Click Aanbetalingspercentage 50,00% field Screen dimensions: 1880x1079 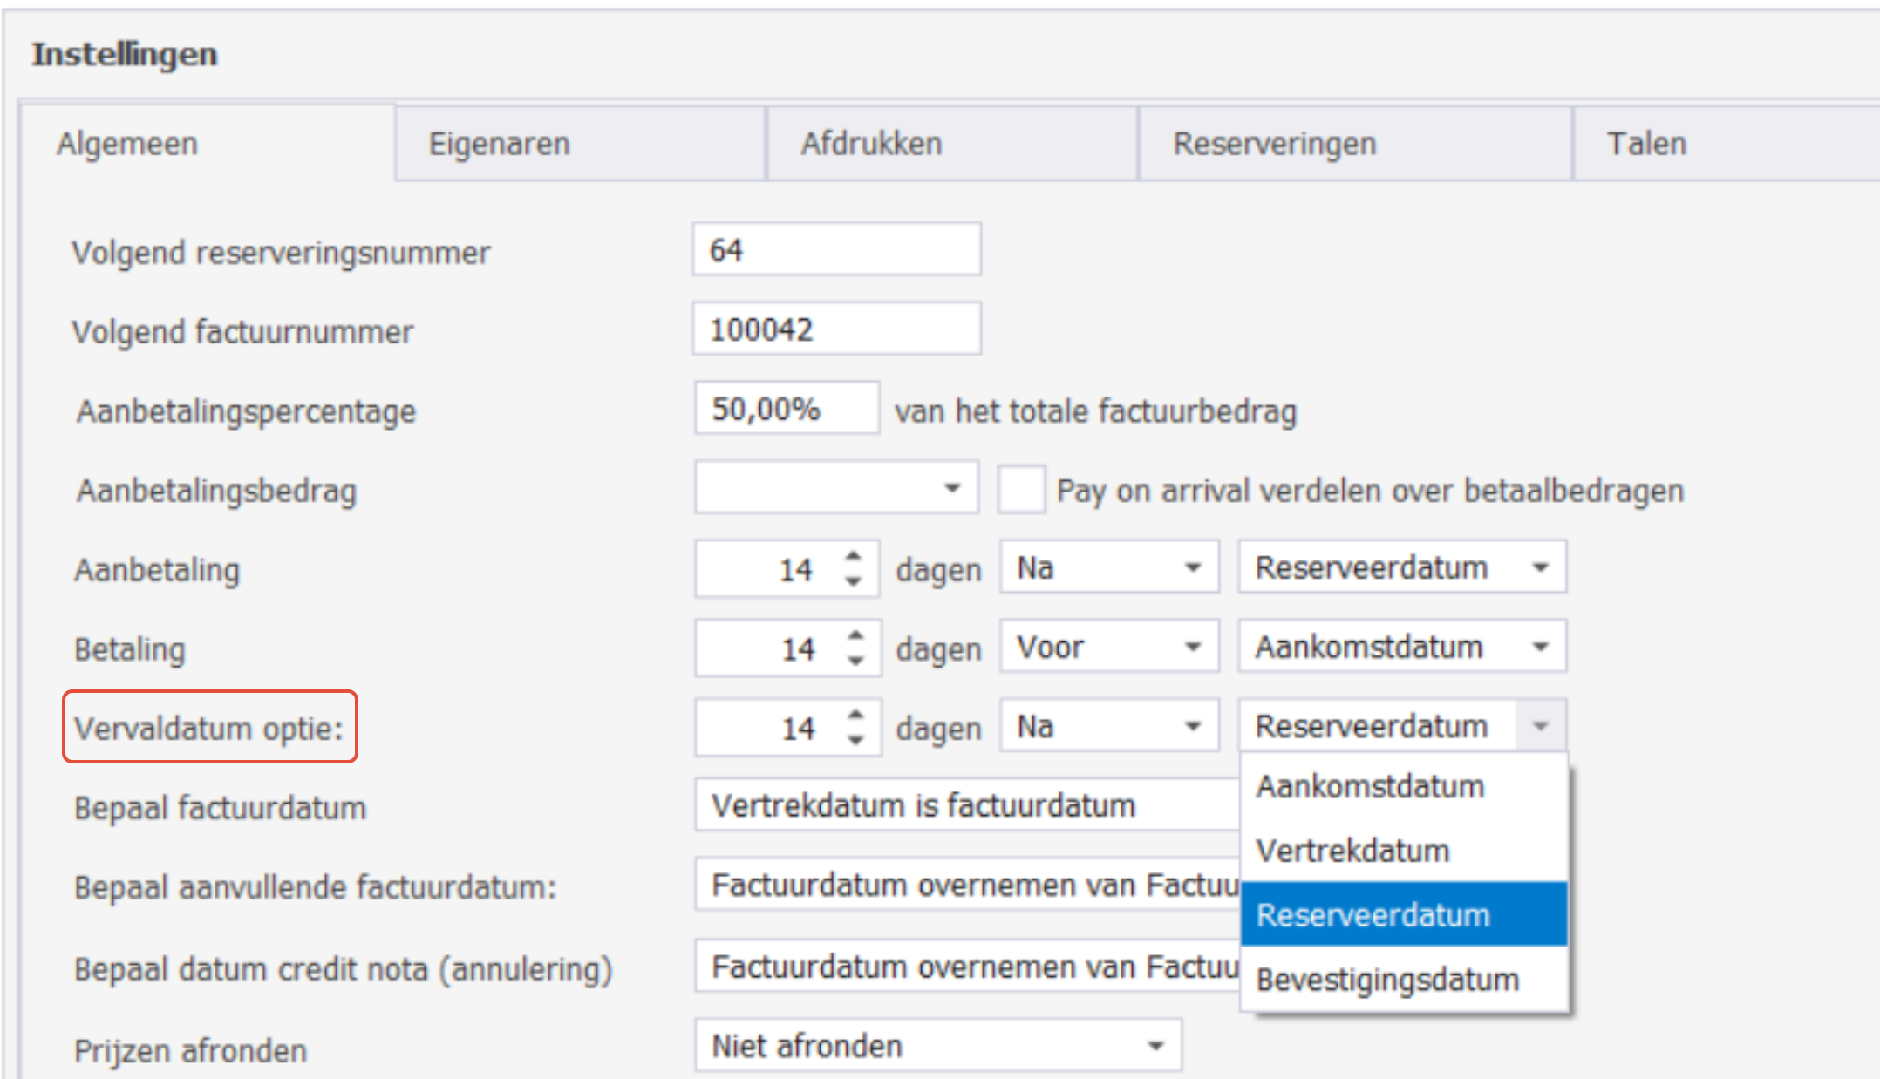[786, 409]
